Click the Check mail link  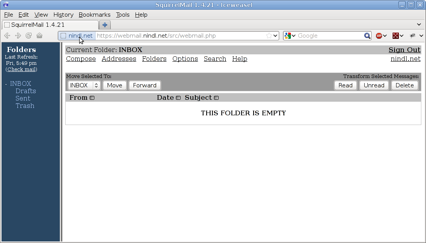click(x=22, y=69)
